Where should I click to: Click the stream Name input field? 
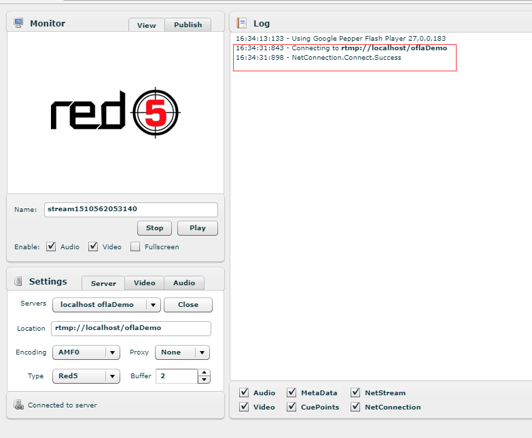(131, 210)
